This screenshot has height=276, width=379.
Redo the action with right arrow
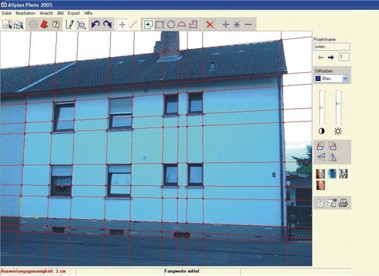[107, 25]
